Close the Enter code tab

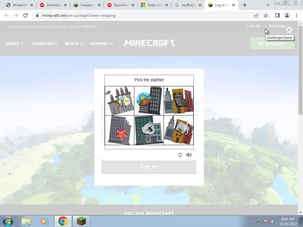pyautogui.click(x=167, y=5)
